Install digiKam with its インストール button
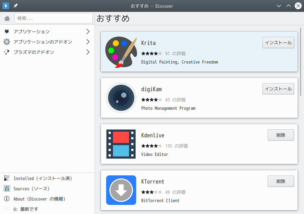Screen dimensions: 304x214 278,89
